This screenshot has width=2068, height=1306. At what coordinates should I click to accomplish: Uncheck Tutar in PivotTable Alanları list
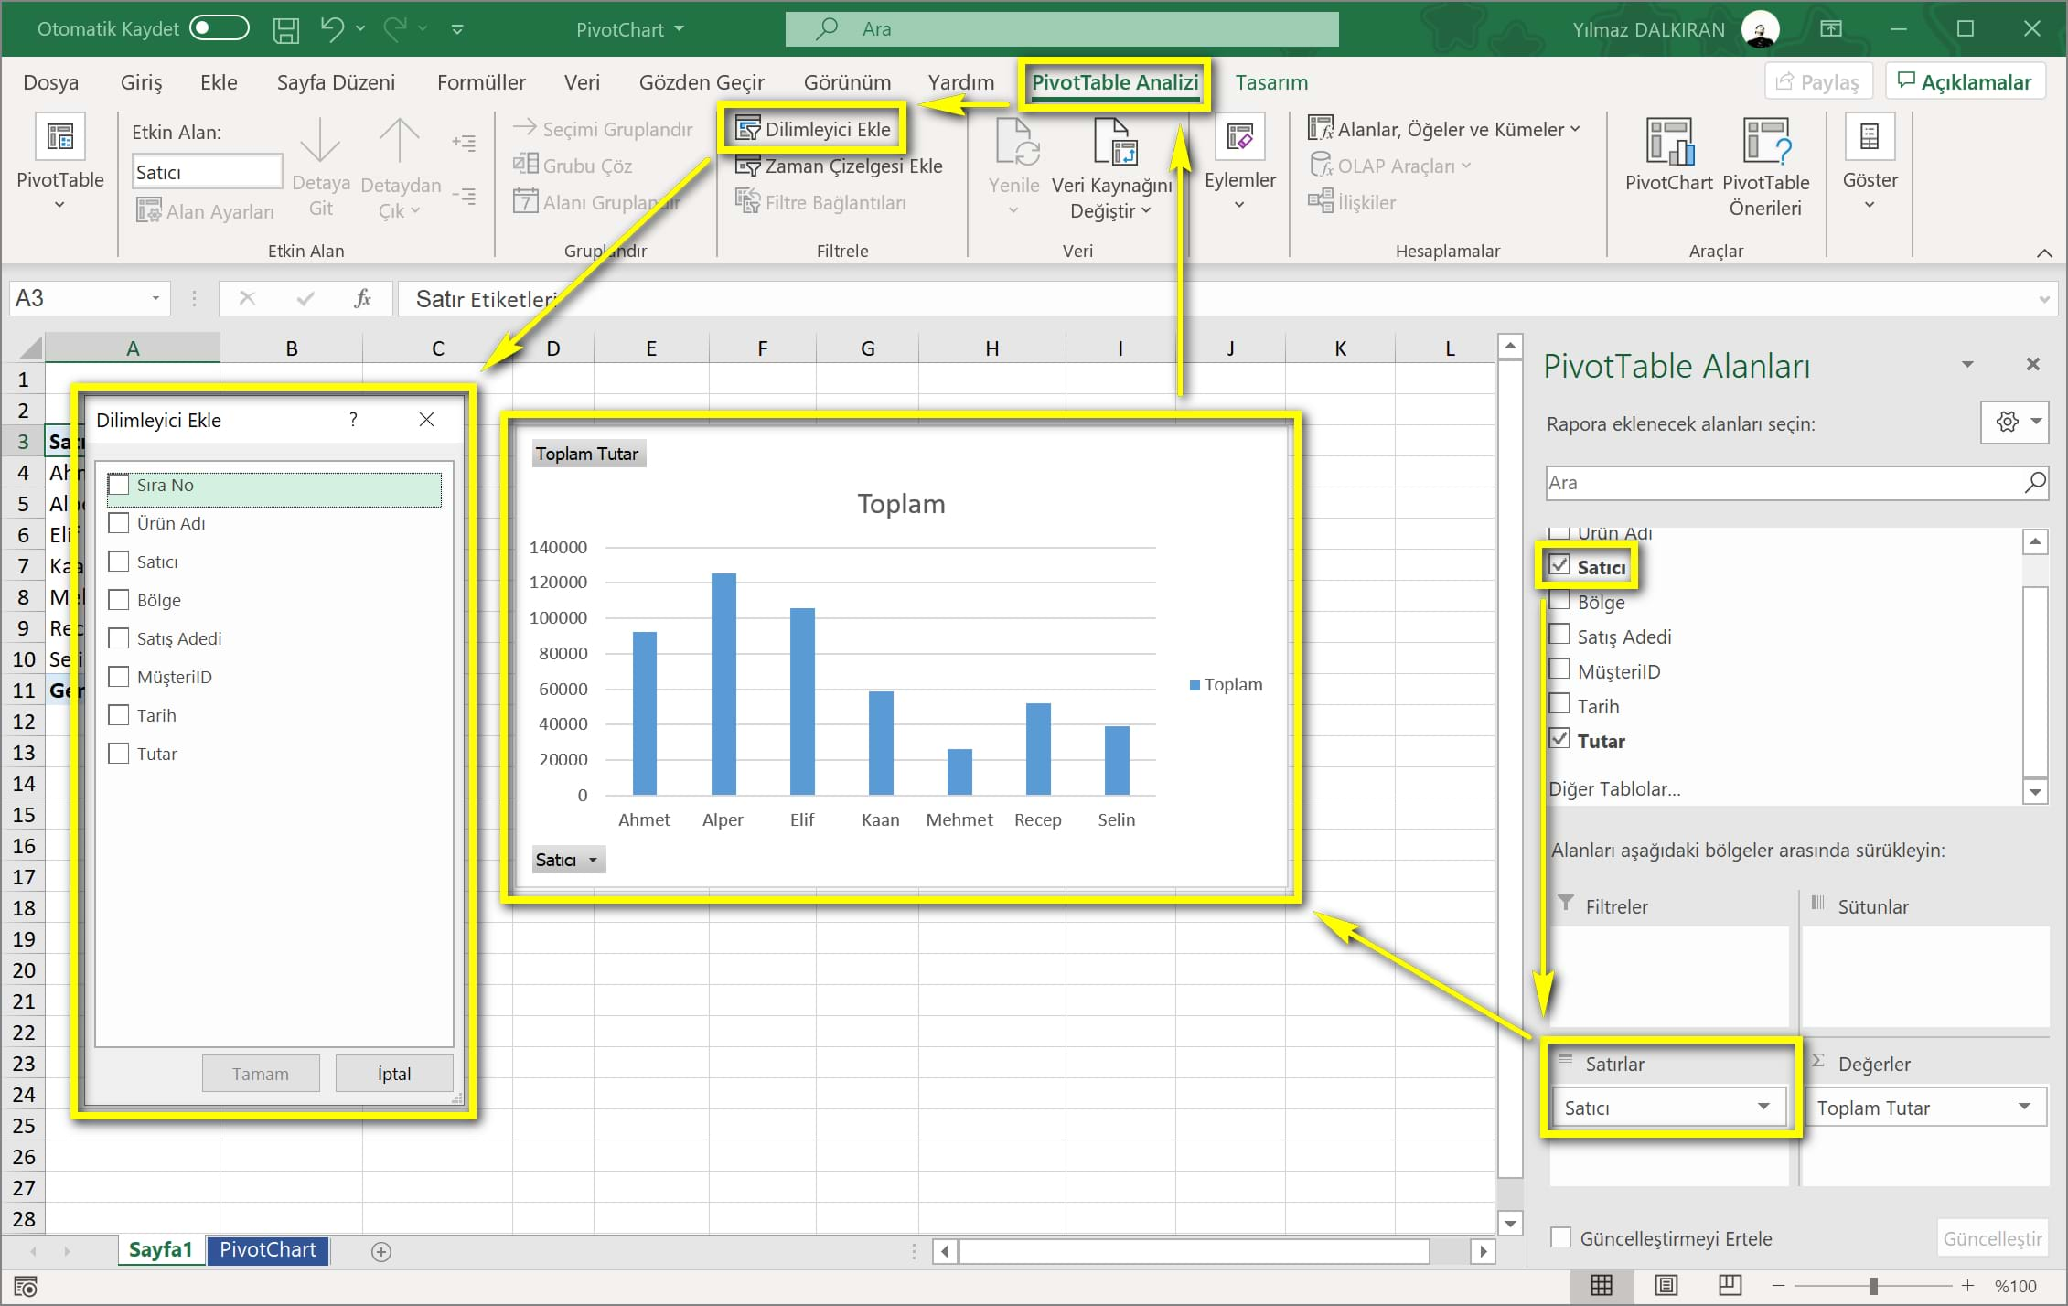click(x=1559, y=739)
